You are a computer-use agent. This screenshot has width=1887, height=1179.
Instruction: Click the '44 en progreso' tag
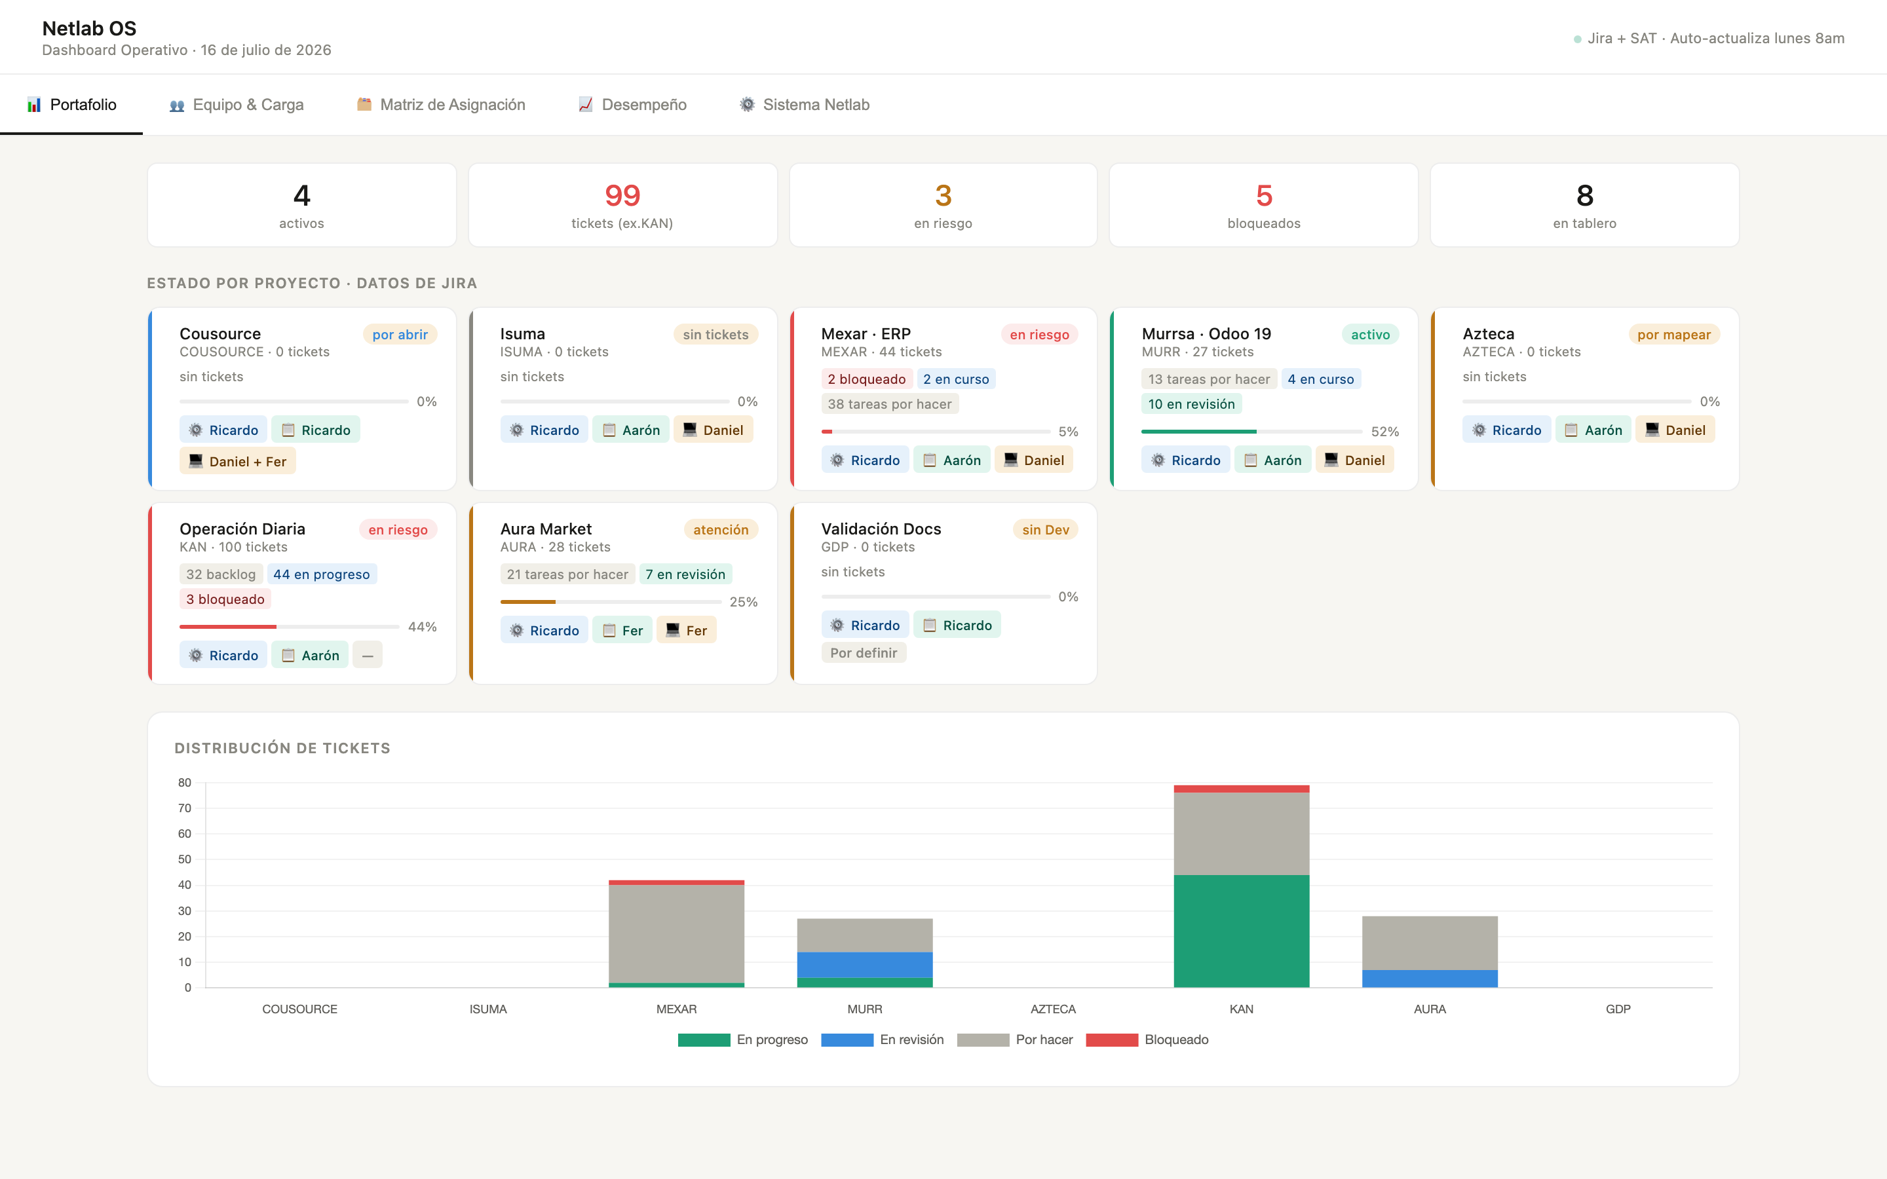[321, 574]
